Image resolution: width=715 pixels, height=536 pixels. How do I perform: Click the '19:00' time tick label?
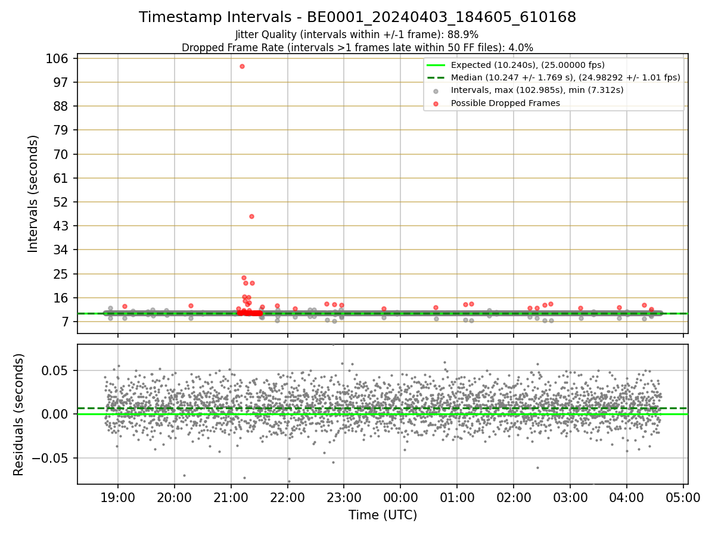tap(117, 497)
